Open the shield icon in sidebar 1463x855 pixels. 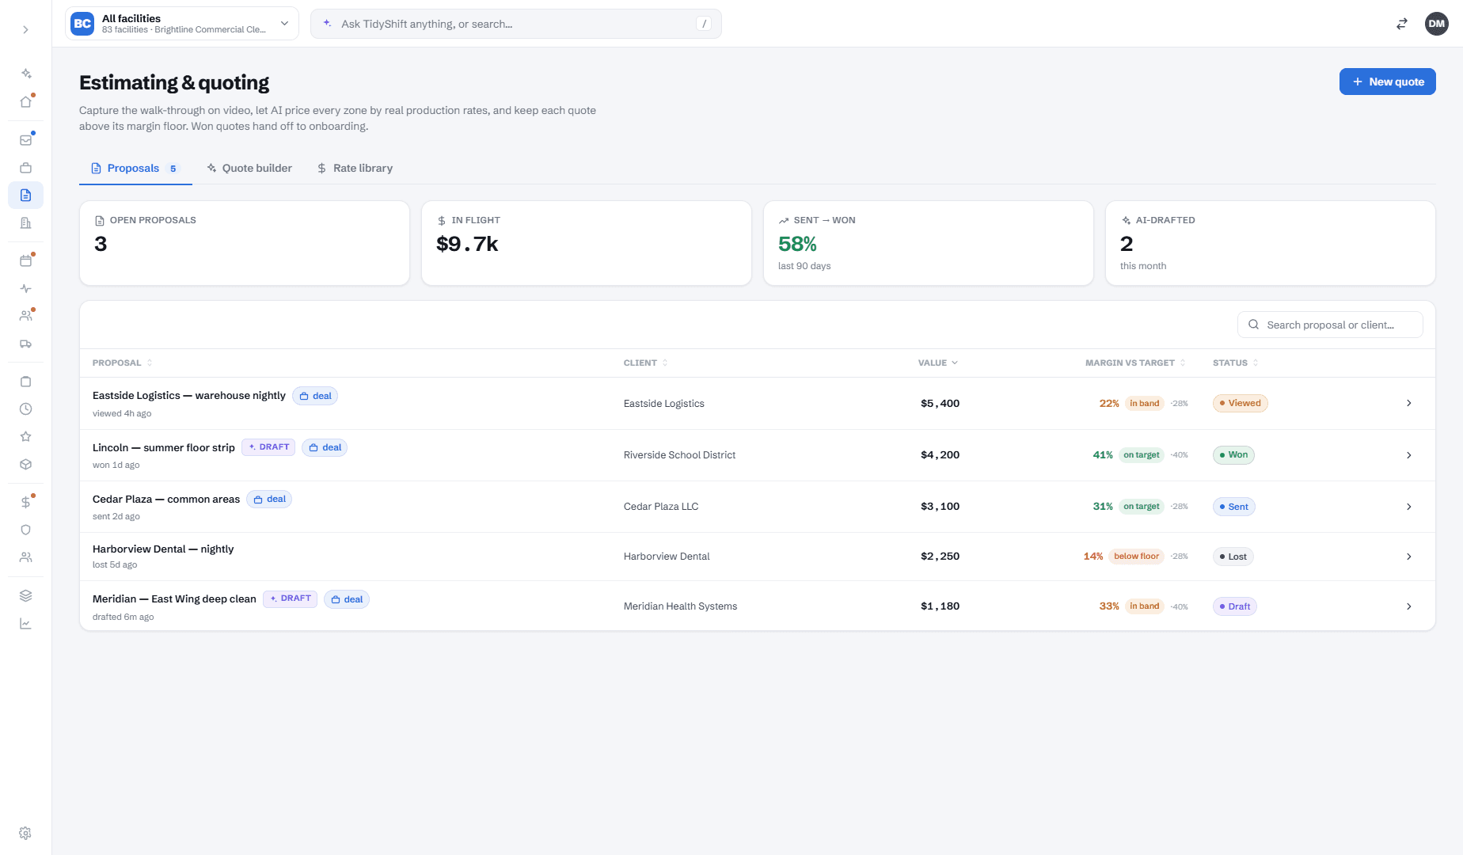[x=25, y=530]
